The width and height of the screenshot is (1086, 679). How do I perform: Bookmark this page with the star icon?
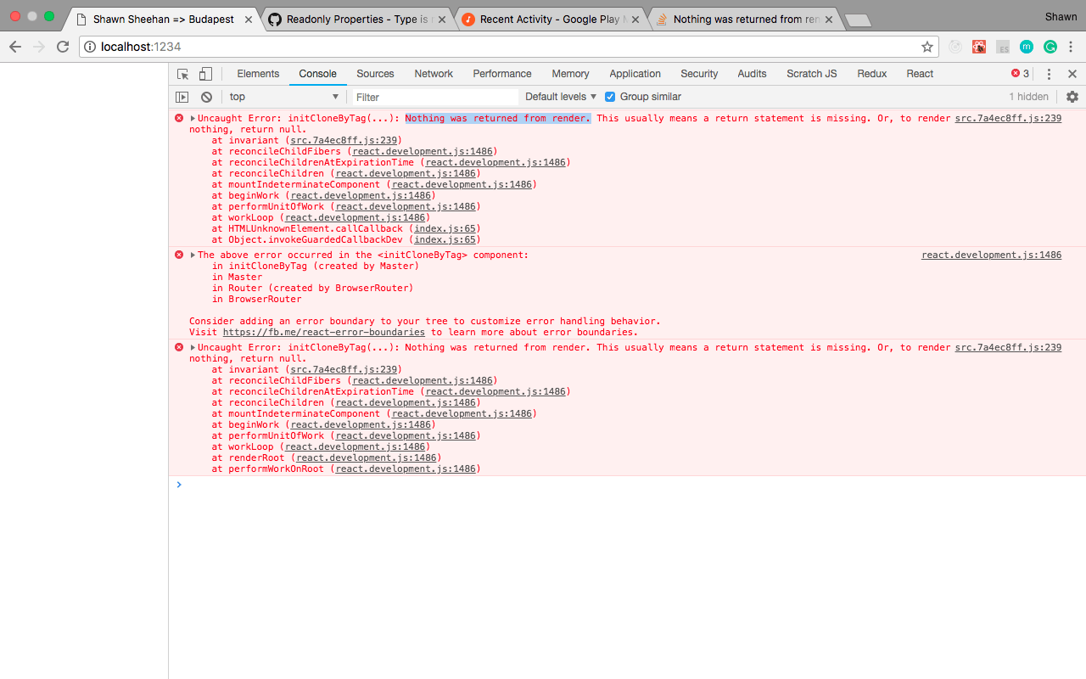[927, 47]
